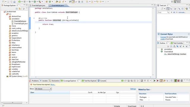Switch to the Problems tab
190x107 pixels.
(34, 81)
